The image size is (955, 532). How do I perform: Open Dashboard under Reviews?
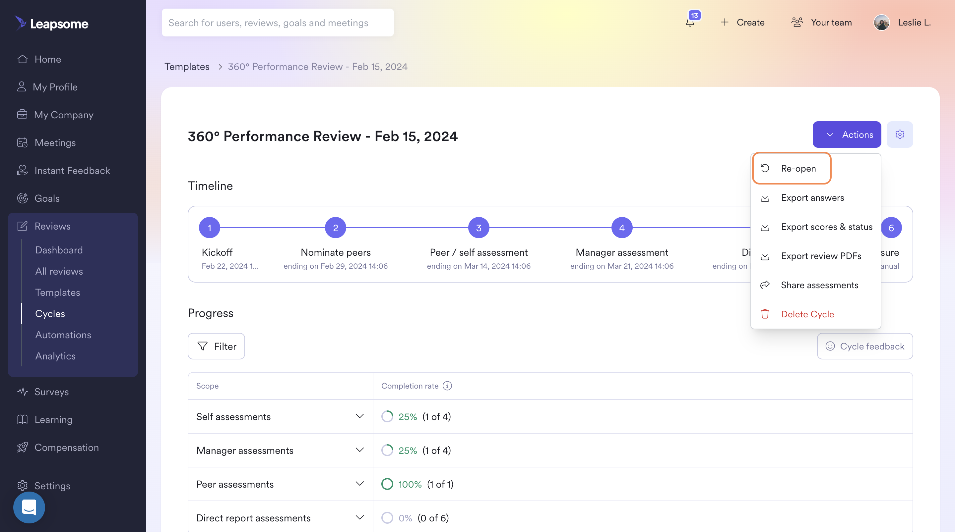[x=59, y=250]
